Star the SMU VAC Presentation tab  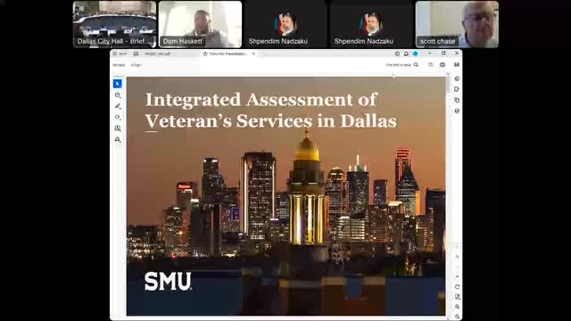(x=205, y=53)
